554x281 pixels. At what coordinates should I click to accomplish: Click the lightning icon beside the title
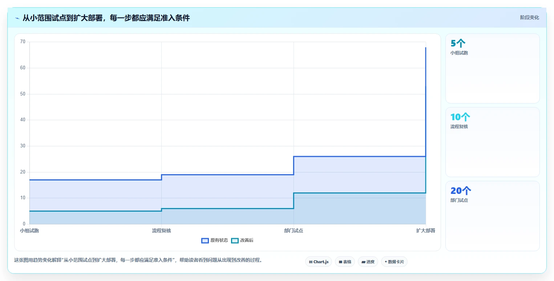(x=17, y=18)
